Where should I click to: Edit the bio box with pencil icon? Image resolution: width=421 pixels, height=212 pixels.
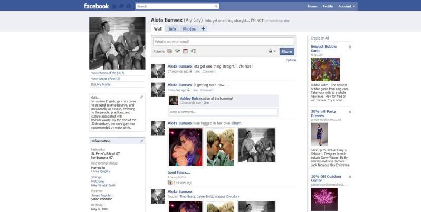(141, 97)
